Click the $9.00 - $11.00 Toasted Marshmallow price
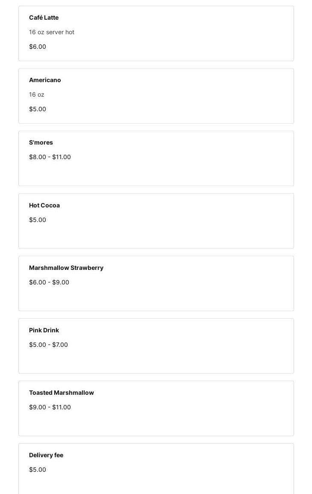312x494 pixels. 50,407
